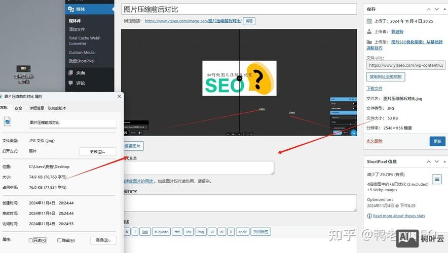
Task: Open desktop image file 图片压缩前后对比
Action: coord(24,74)
